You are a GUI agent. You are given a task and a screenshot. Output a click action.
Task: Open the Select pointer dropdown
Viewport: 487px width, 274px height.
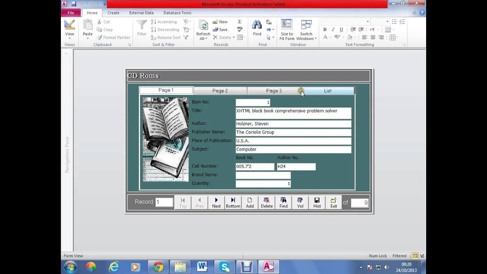270,37
